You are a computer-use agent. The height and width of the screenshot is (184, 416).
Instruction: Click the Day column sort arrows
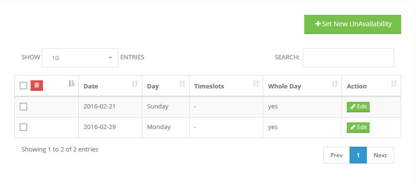pos(182,83)
